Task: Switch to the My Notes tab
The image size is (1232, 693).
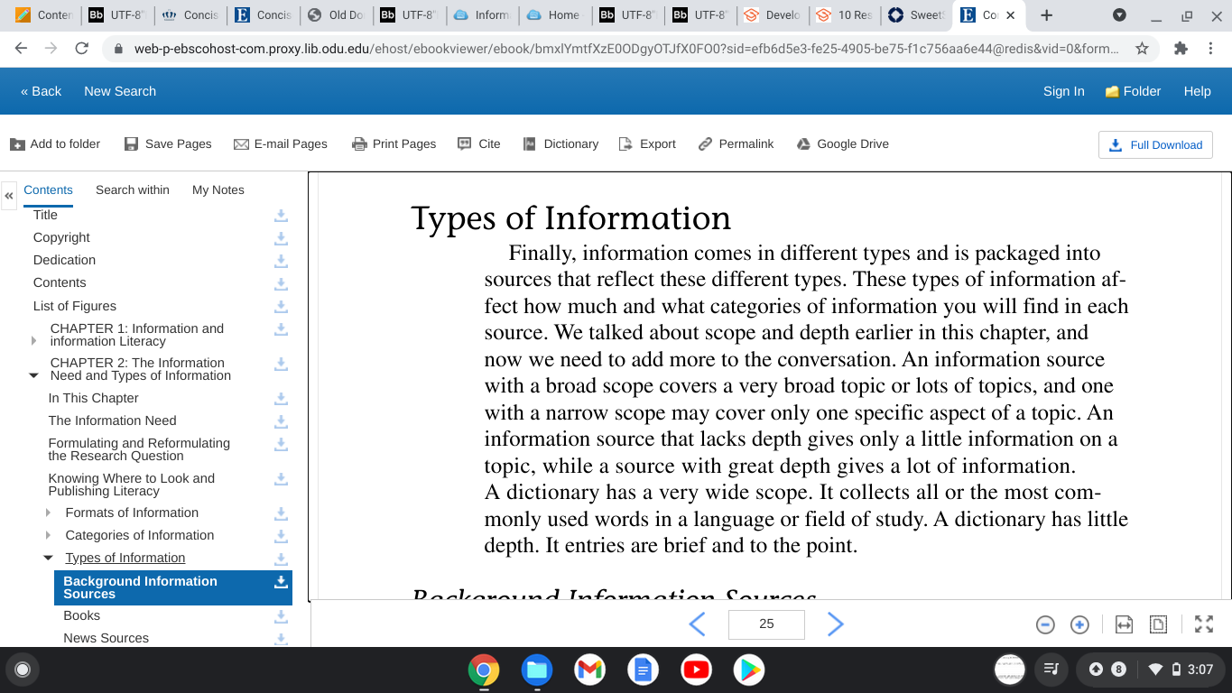Action: (x=218, y=189)
